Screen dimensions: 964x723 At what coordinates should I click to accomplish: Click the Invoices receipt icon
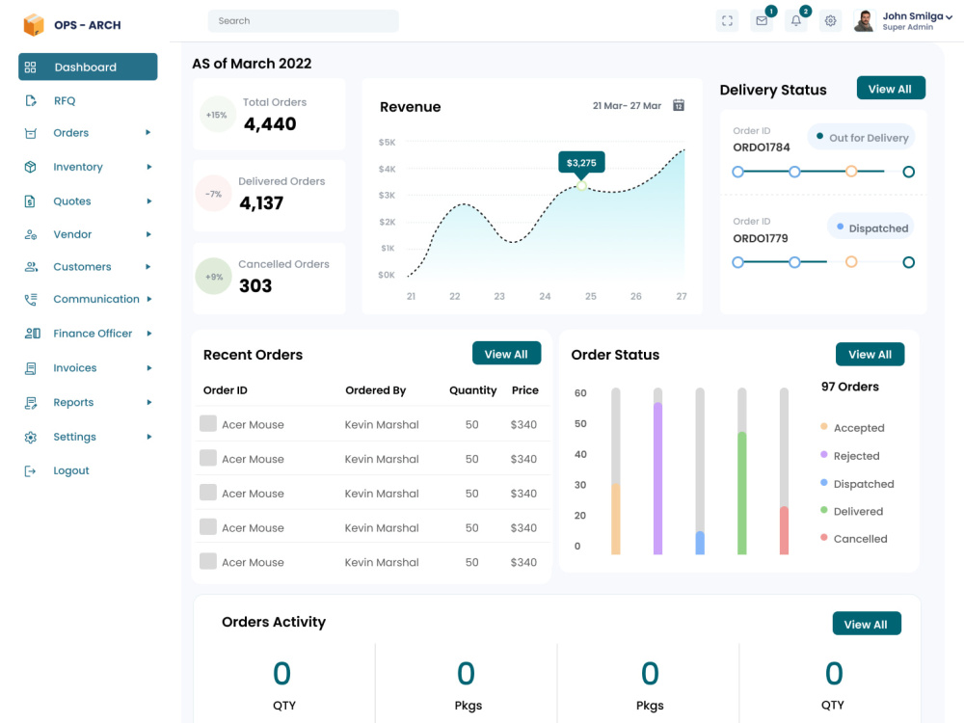pos(31,368)
